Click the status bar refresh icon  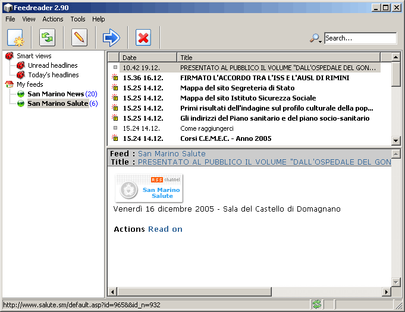click(316, 305)
